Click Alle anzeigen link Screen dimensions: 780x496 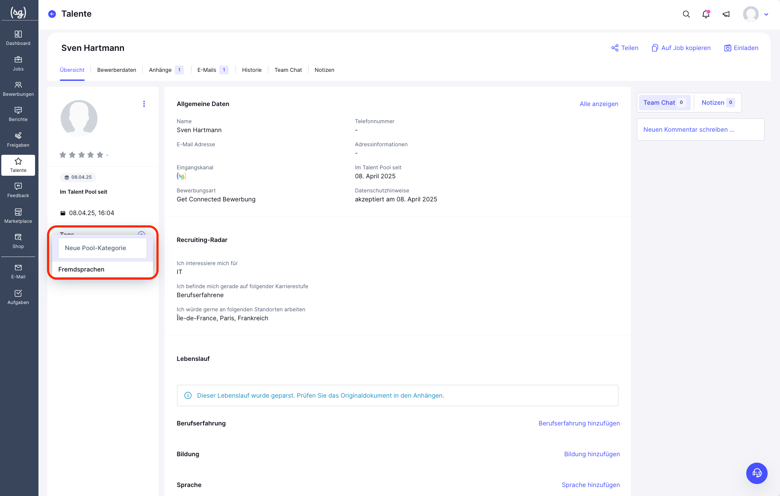599,104
